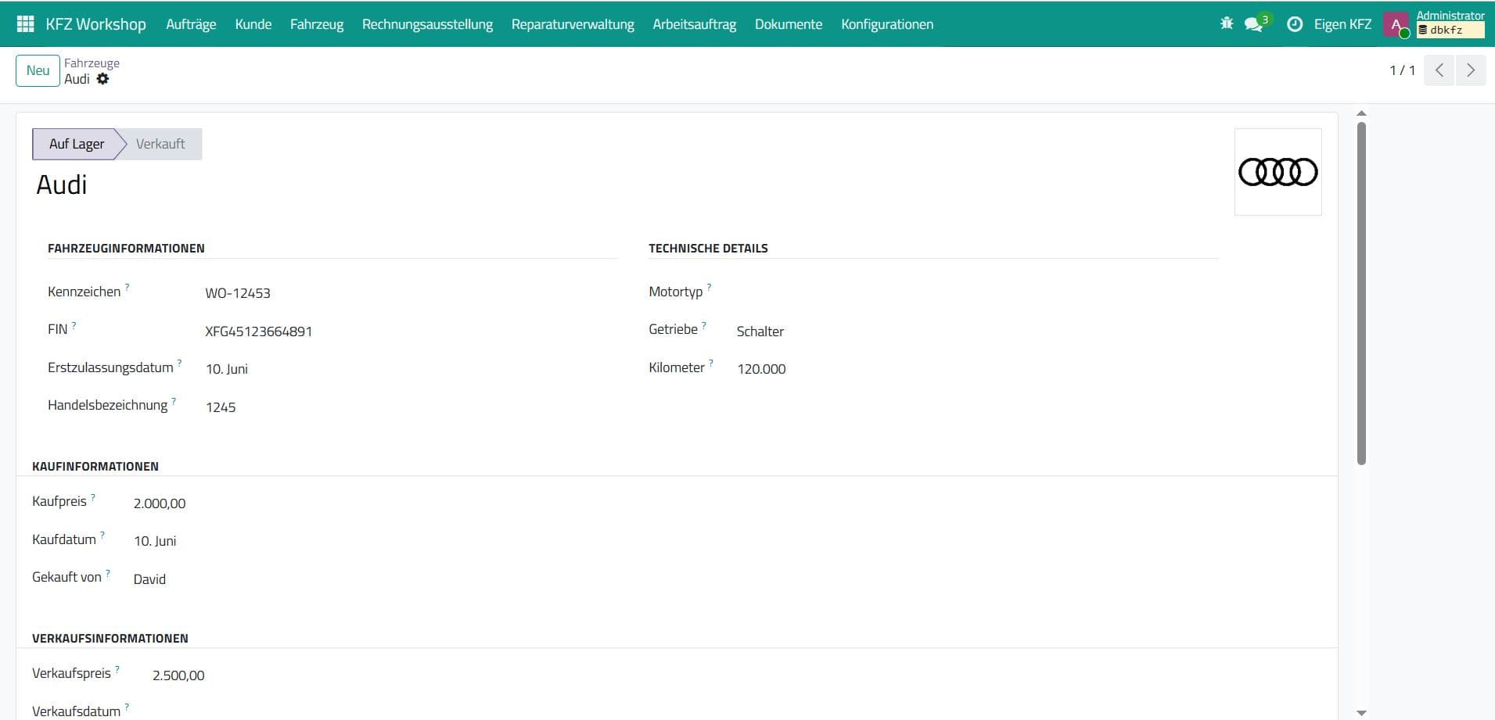Image resolution: width=1495 pixels, height=720 pixels.
Task: Show help tooltip for FIN
Action: click(74, 324)
